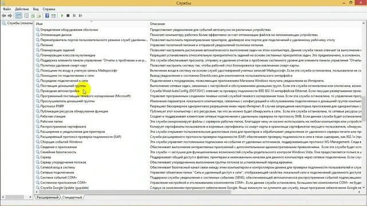Open the Действие menu
The image size is (367, 206).
tap(22, 9)
